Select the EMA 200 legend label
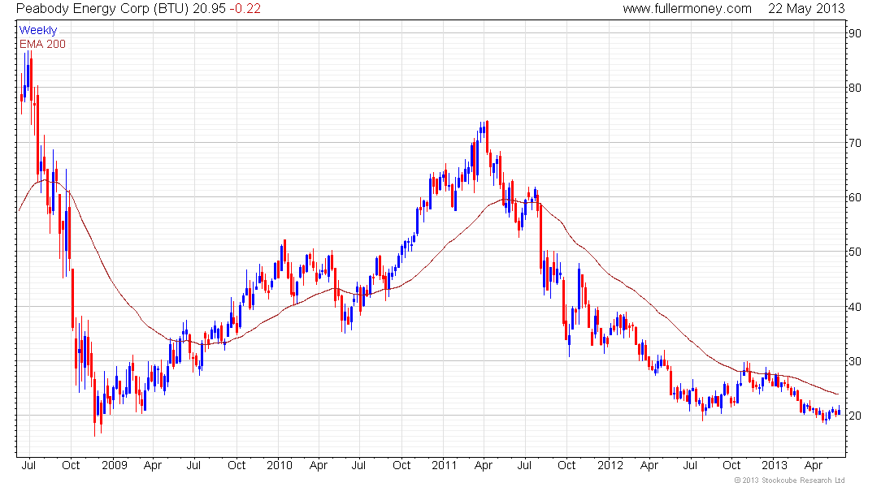894x487 pixels. (43, 44)
